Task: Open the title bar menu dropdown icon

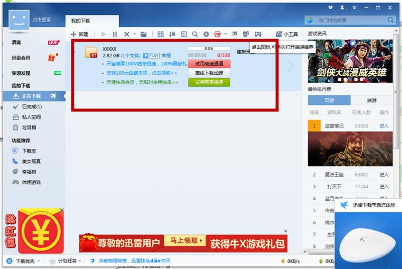Action: 354,8
